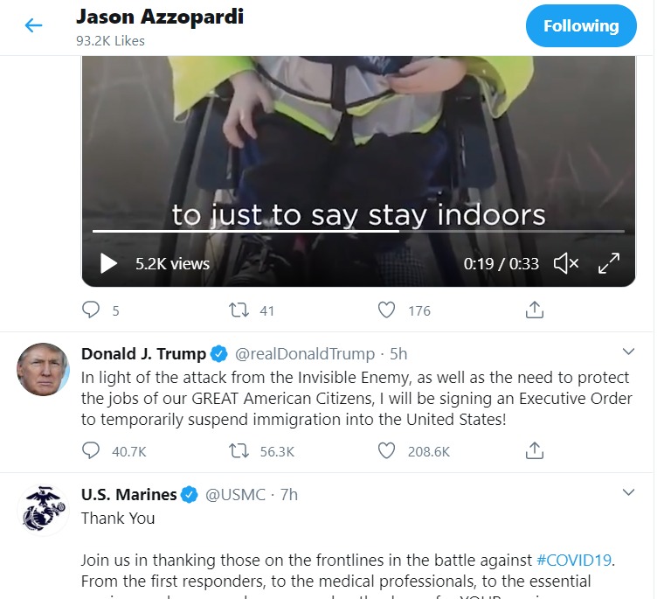Like Trump's tweet with 208.6K likes

point(386,450)
